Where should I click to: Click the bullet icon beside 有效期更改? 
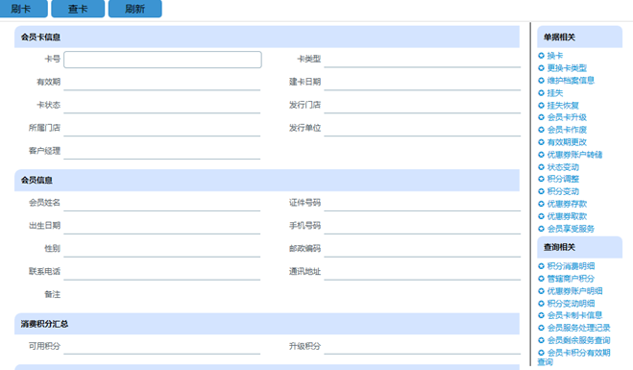(x=542, y=142)
